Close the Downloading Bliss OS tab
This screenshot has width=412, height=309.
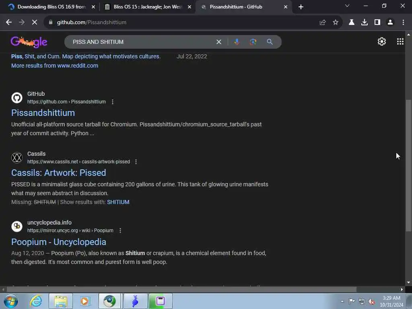pyautogui.click(x=93, y=7)
